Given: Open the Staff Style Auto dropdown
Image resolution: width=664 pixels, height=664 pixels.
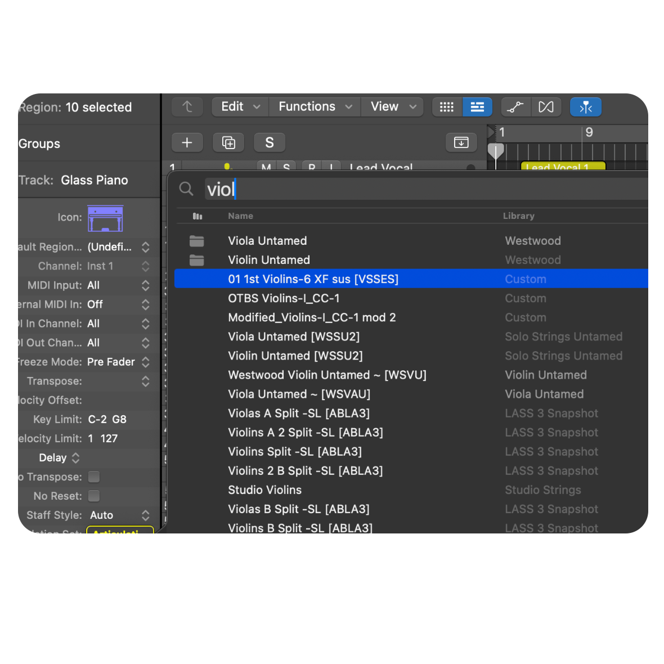Looking at the screenshot, I should [145, 515].
